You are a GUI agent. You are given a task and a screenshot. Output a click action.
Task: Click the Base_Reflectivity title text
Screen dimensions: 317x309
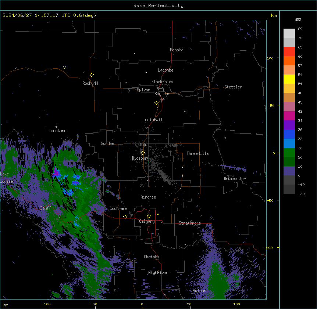tap(158, 6)
